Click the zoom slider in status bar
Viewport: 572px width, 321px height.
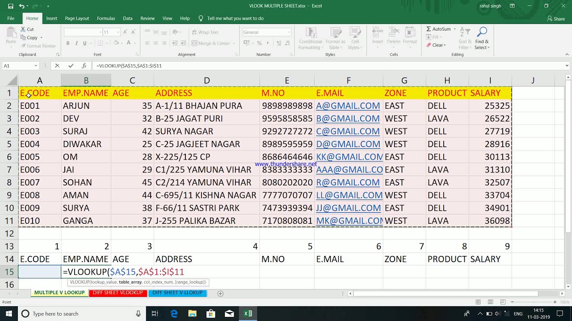[532, 302]
